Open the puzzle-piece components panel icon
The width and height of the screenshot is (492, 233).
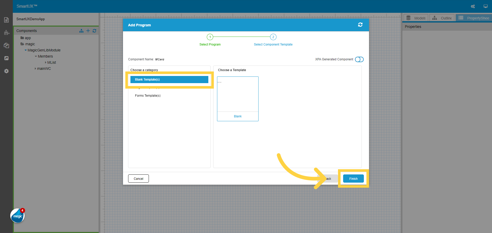pyautogui.click(x=6, y=33)
